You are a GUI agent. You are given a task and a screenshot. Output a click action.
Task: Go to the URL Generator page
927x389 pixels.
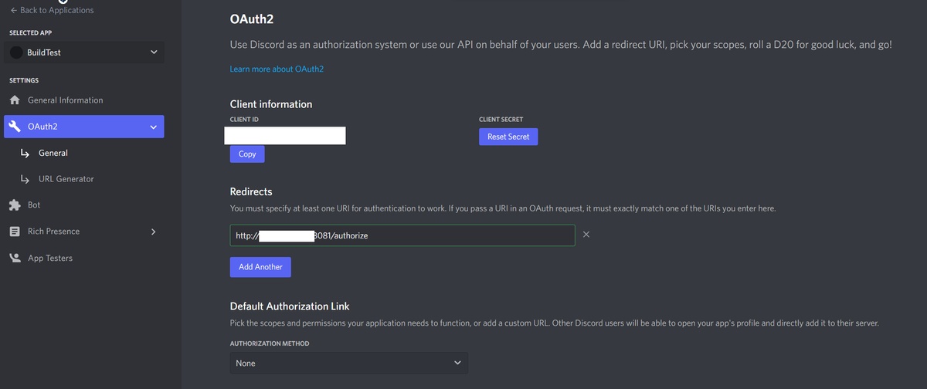(66, 179)
